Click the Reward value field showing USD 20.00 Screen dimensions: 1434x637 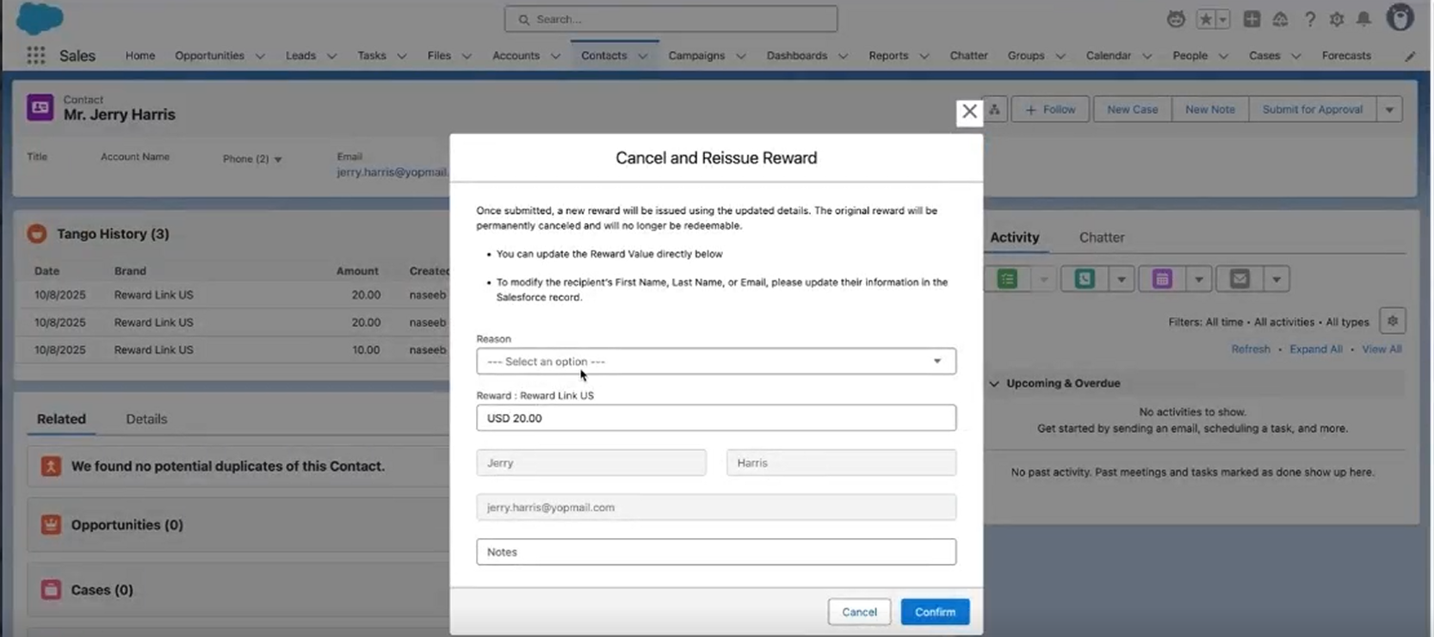(716, 418)
